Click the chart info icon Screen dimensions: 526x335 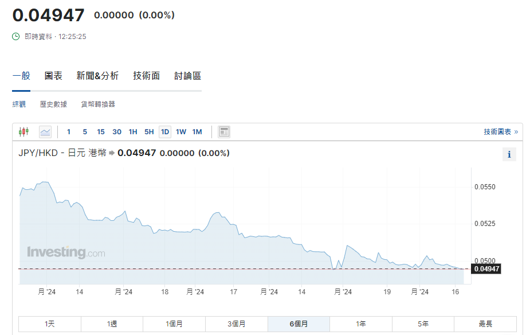(509, 154)
